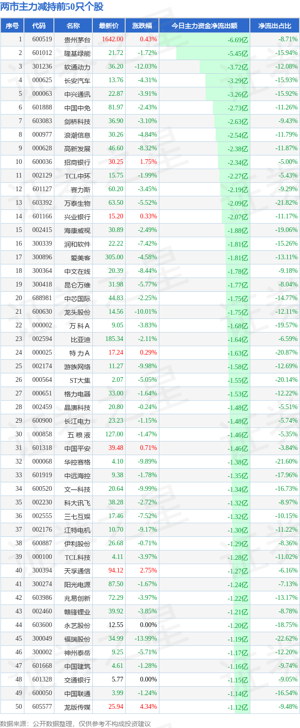Select stock name 中兴通讯
Screen dimensions: 300x728
(x=77, y=94)
